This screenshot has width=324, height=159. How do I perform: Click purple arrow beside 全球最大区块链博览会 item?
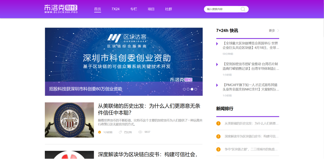click(x=217, y=43)
